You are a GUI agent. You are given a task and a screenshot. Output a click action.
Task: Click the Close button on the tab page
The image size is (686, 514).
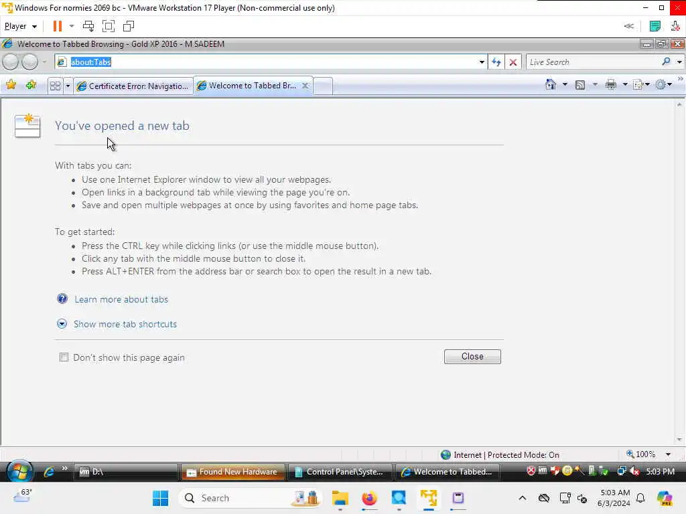[x=472, y=357]
